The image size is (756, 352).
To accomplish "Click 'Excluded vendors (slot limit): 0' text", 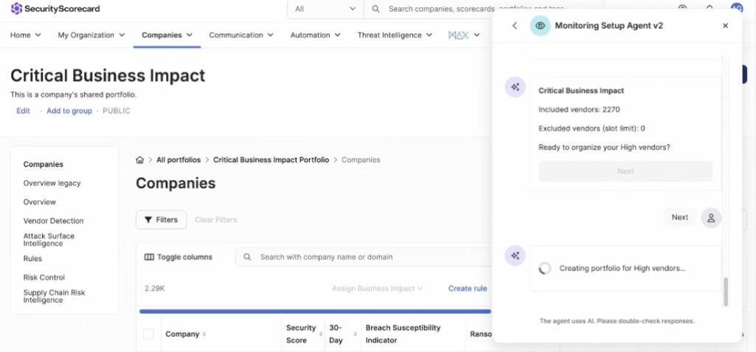I will click(x=592, y=129).
